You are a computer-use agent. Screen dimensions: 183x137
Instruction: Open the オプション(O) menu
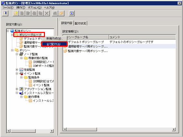(x=35, y=7)
